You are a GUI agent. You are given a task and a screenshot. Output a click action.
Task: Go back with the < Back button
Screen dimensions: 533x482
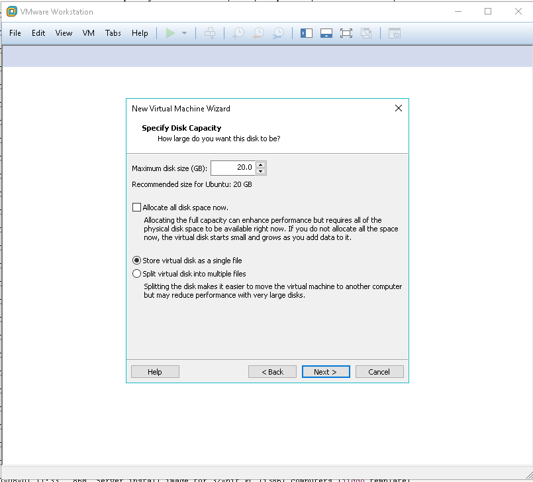coord(272,372)
